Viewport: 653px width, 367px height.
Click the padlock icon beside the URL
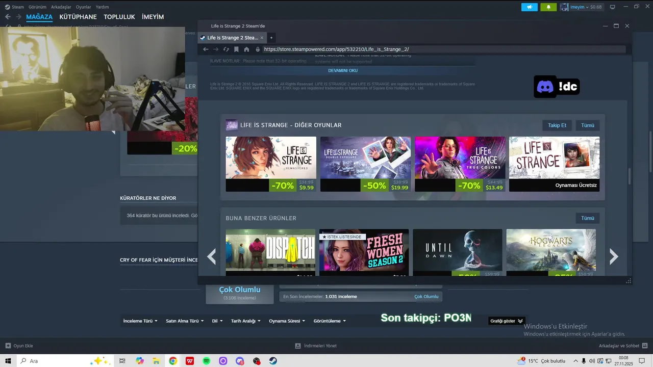tap(258, 49)
